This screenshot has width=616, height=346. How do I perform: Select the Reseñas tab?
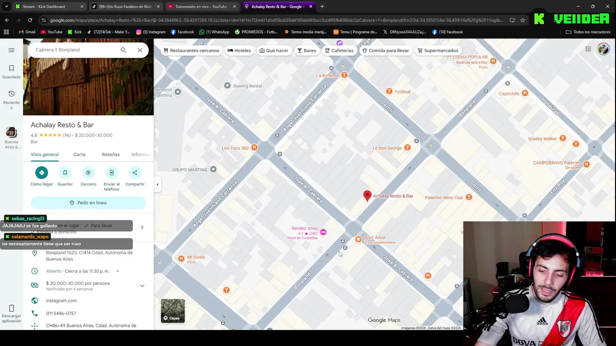111,154
